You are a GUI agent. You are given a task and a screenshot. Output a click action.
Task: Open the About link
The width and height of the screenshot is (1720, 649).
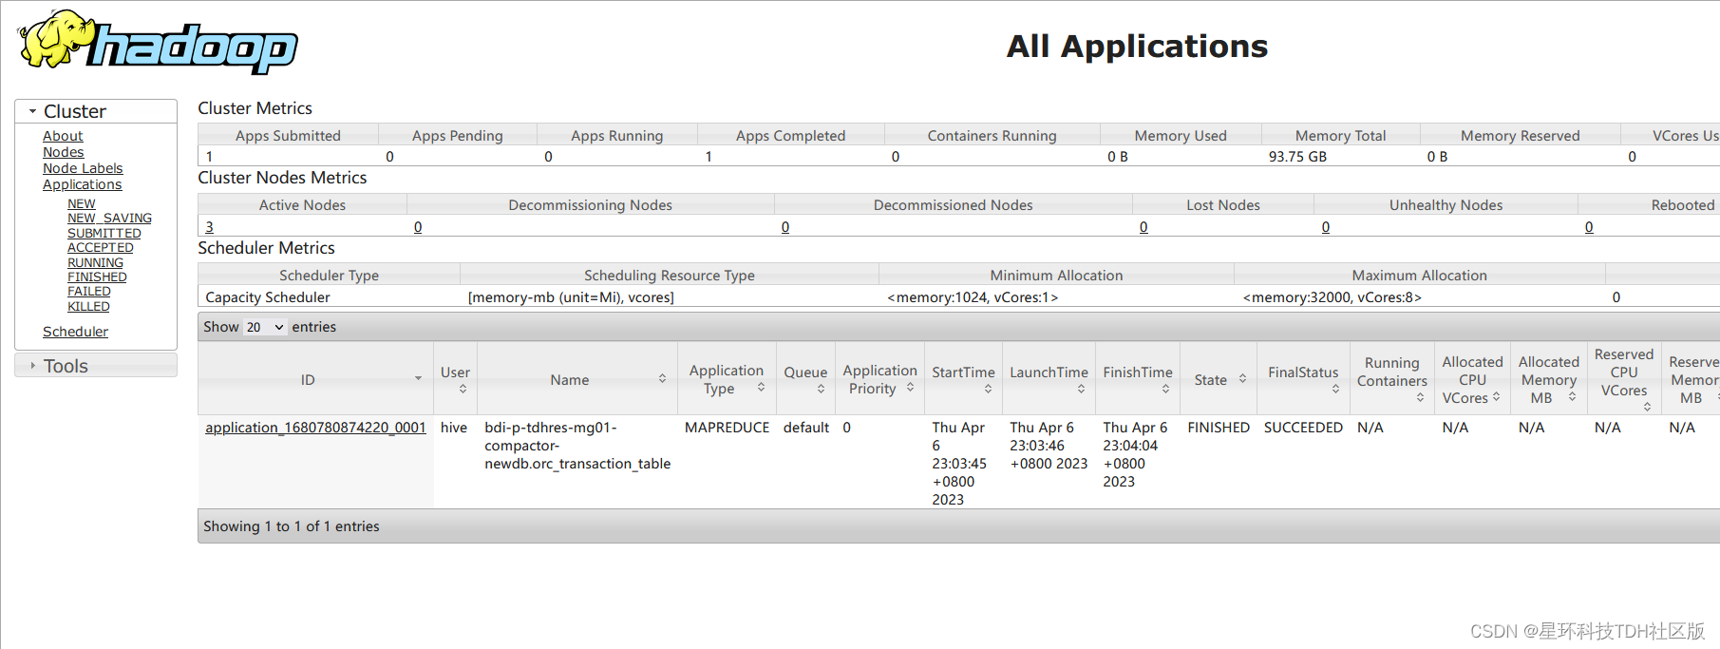[x=63, y=136]
